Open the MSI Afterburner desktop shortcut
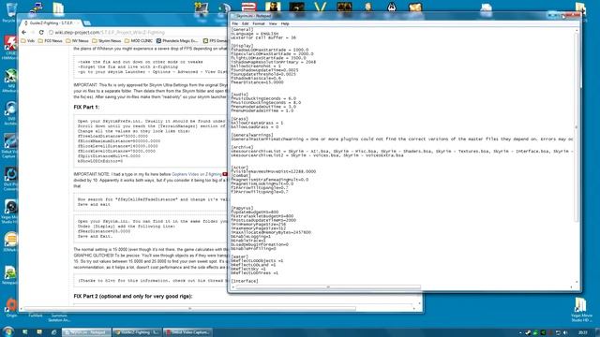The height and width of the screenshot is (337, 600). [10, 81]
